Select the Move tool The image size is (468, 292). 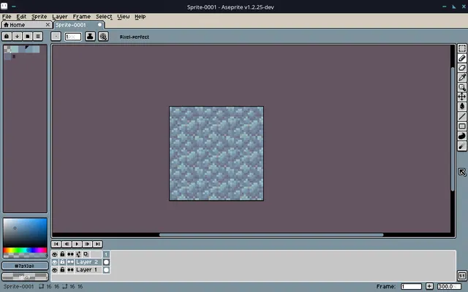[x=461, y=97]
